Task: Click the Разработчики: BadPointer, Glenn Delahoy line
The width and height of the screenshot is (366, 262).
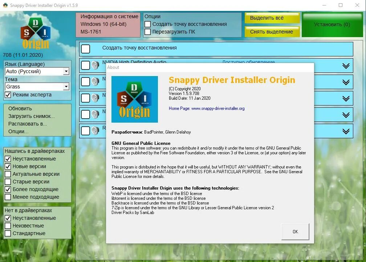Action: 151,132
